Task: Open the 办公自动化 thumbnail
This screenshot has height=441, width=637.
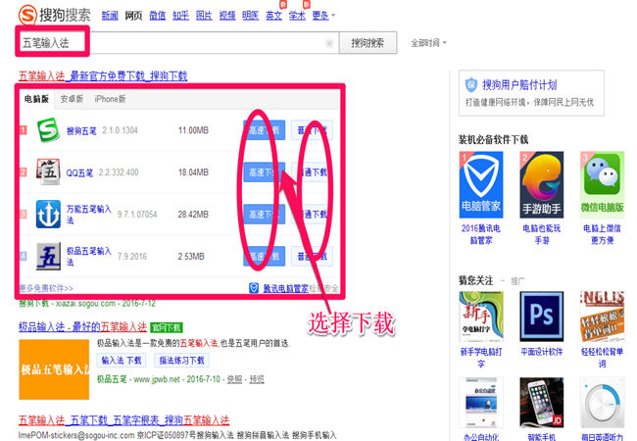Action: (x=481, y=402)
